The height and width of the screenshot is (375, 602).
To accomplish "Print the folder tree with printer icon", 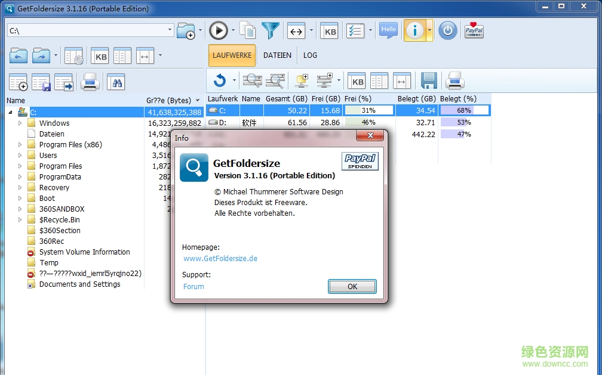I will coord(90,82).
